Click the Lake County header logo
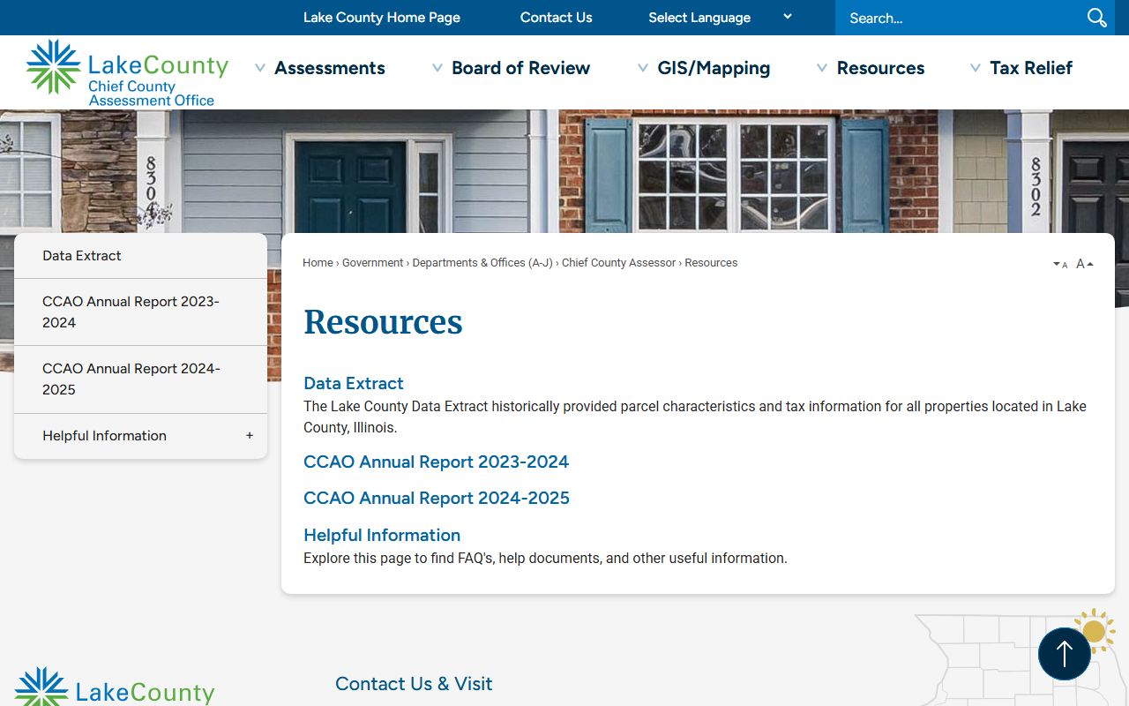Viewport: 1129px width, 706px height. click(127, 73)
